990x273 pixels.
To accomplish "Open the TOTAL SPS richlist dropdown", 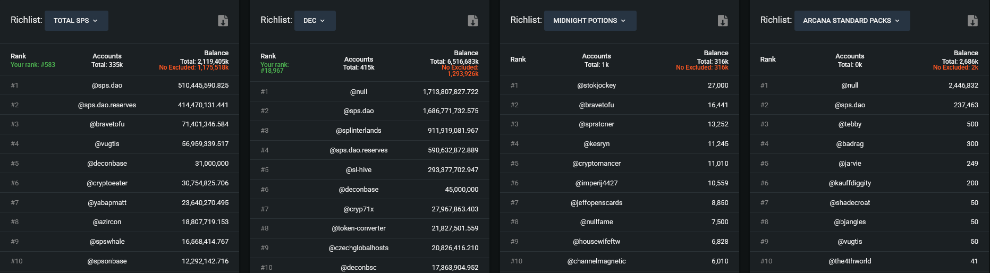I will pos(76,21).
